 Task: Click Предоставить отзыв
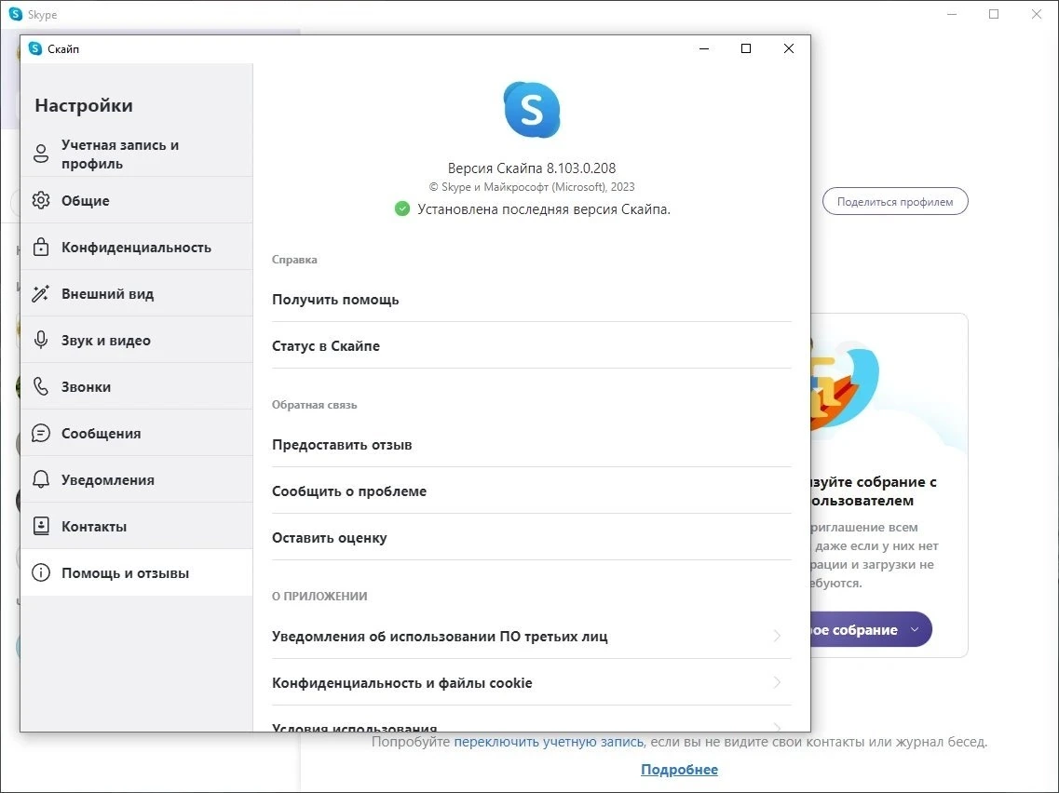click(x=532, y=444)
